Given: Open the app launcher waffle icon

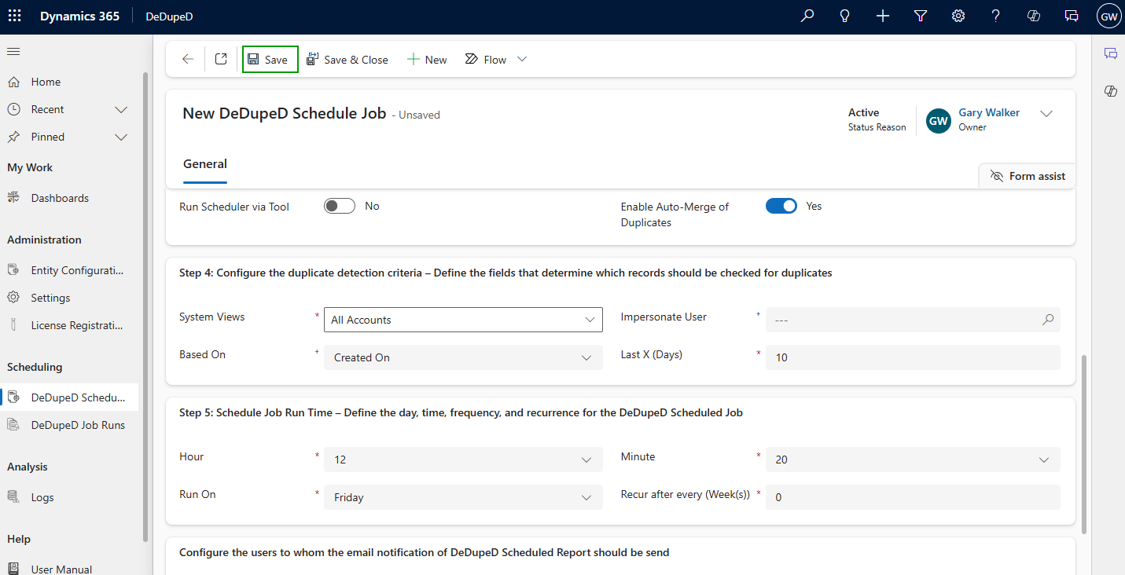Looking at the screenshot, I should tap(15, 16).
